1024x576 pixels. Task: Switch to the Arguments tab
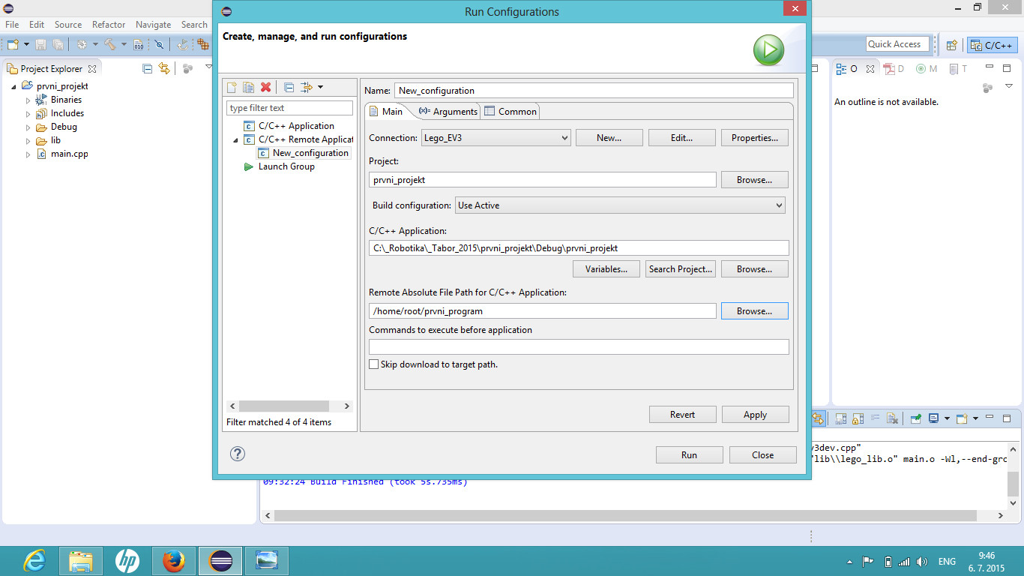pyautogui.click(x=448, y=112)
